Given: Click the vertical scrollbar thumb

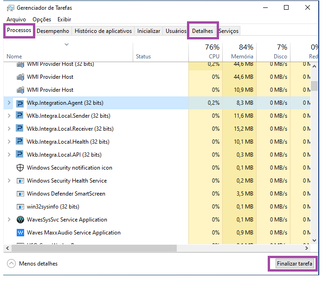Looking at the screenshot, I should click(x=314, y=86).
